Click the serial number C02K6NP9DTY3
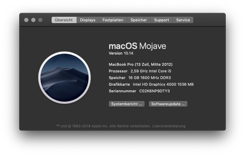Viewport: 245px width, 156px height. point(154,91)
